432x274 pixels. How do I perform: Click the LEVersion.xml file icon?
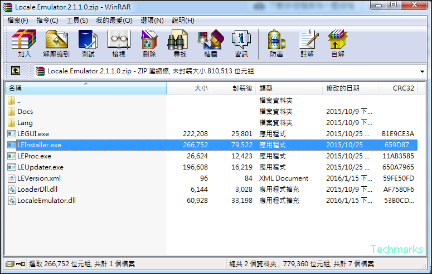(12, 178)
